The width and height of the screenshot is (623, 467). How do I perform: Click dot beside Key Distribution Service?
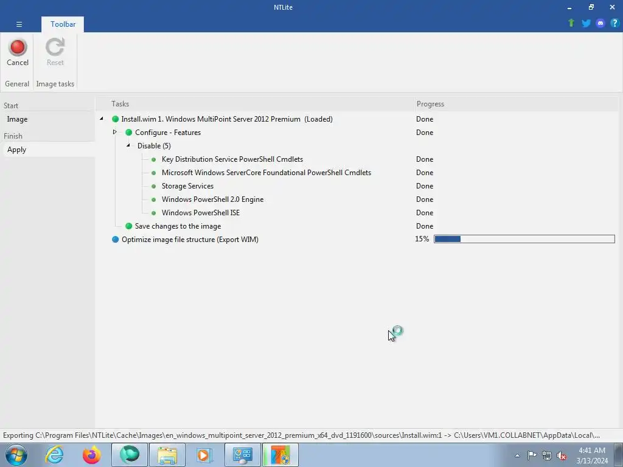pyautogui.click(x=154, y=159)
